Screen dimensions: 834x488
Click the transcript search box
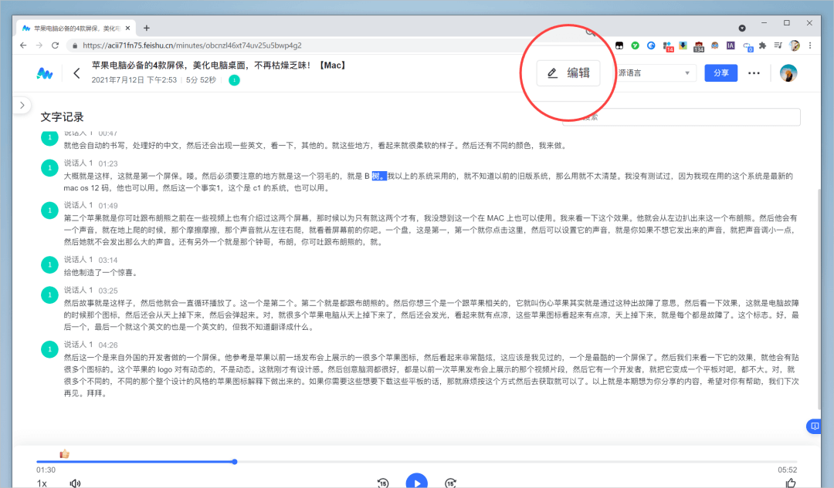[x=681, y=117]
